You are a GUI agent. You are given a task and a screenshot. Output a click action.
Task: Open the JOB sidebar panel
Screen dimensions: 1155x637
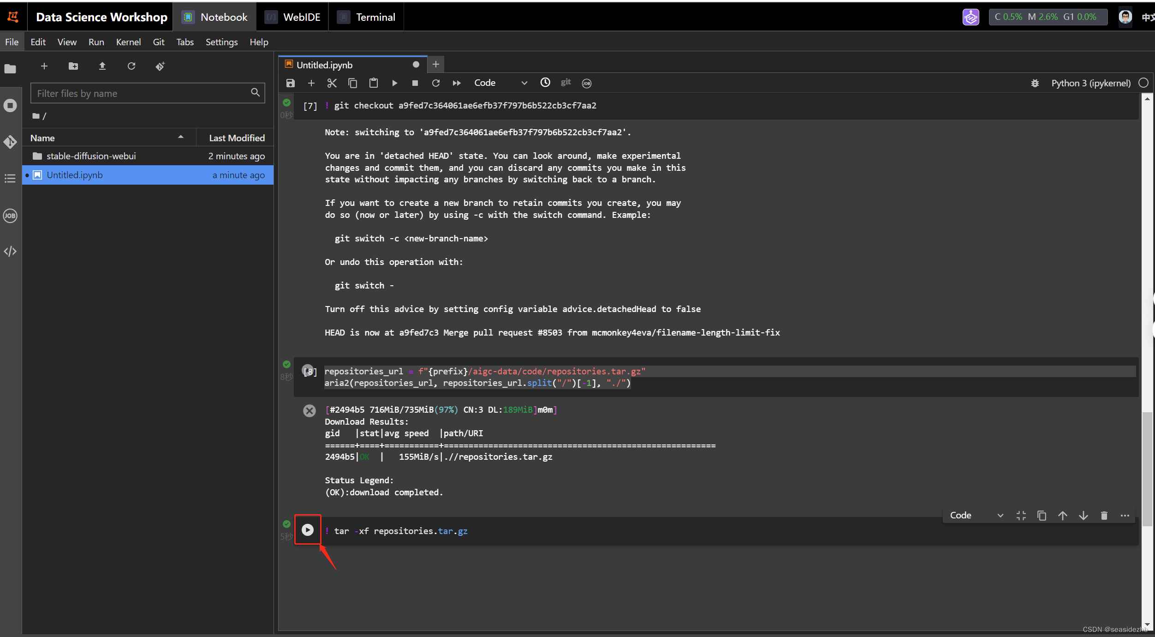tap(10, 216)
